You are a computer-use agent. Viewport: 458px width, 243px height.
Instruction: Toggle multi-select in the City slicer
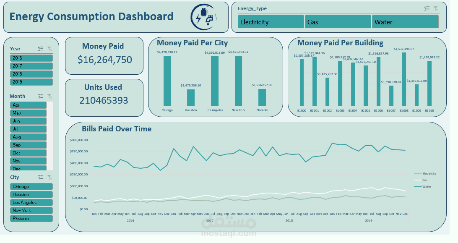(x=41, y=177)
